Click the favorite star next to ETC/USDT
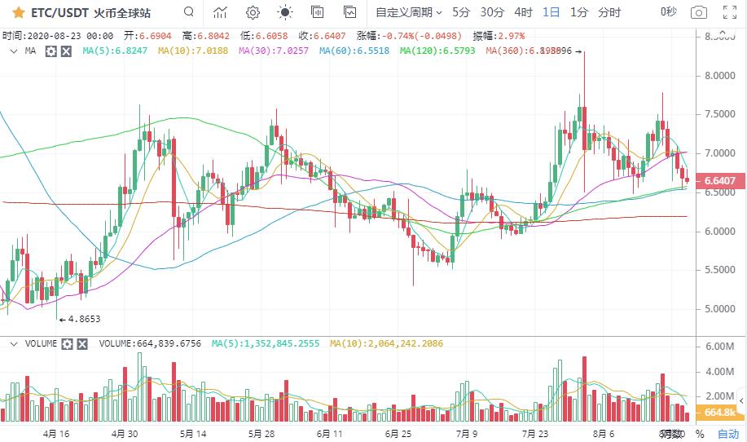Viewport: 747px width, 442px height. tap(17, 12)
